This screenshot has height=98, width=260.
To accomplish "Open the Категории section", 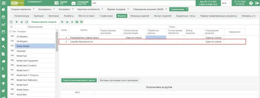I will (x=54, y=16).
